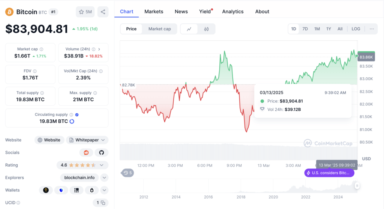Viewport: 384px width, 209px height.
Task: Open the Yield tab
Action: 205,12
